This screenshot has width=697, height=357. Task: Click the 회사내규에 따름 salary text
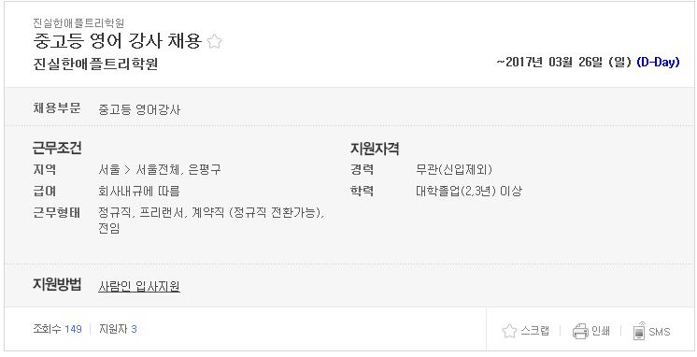click(138, 192)
